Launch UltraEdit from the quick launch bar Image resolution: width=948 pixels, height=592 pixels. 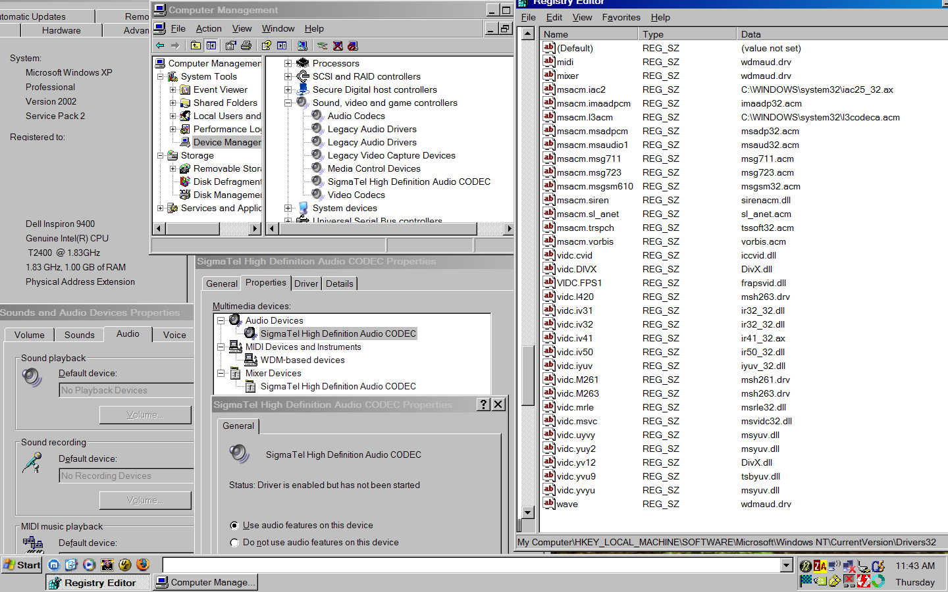[x=125, y=564]
